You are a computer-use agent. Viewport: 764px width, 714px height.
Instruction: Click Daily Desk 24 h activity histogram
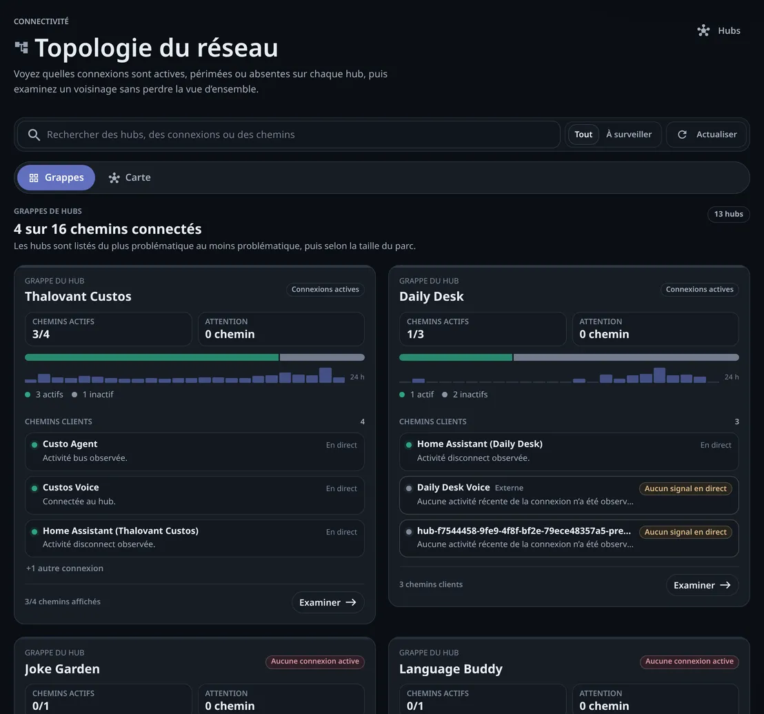click(x=559, y=375)
